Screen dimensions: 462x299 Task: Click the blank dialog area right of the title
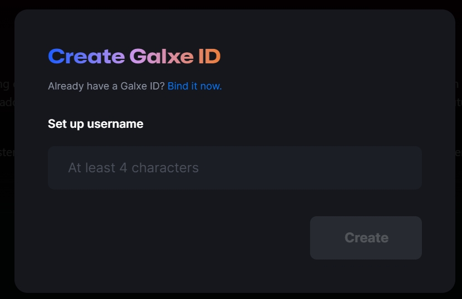[x=334, y=57]
